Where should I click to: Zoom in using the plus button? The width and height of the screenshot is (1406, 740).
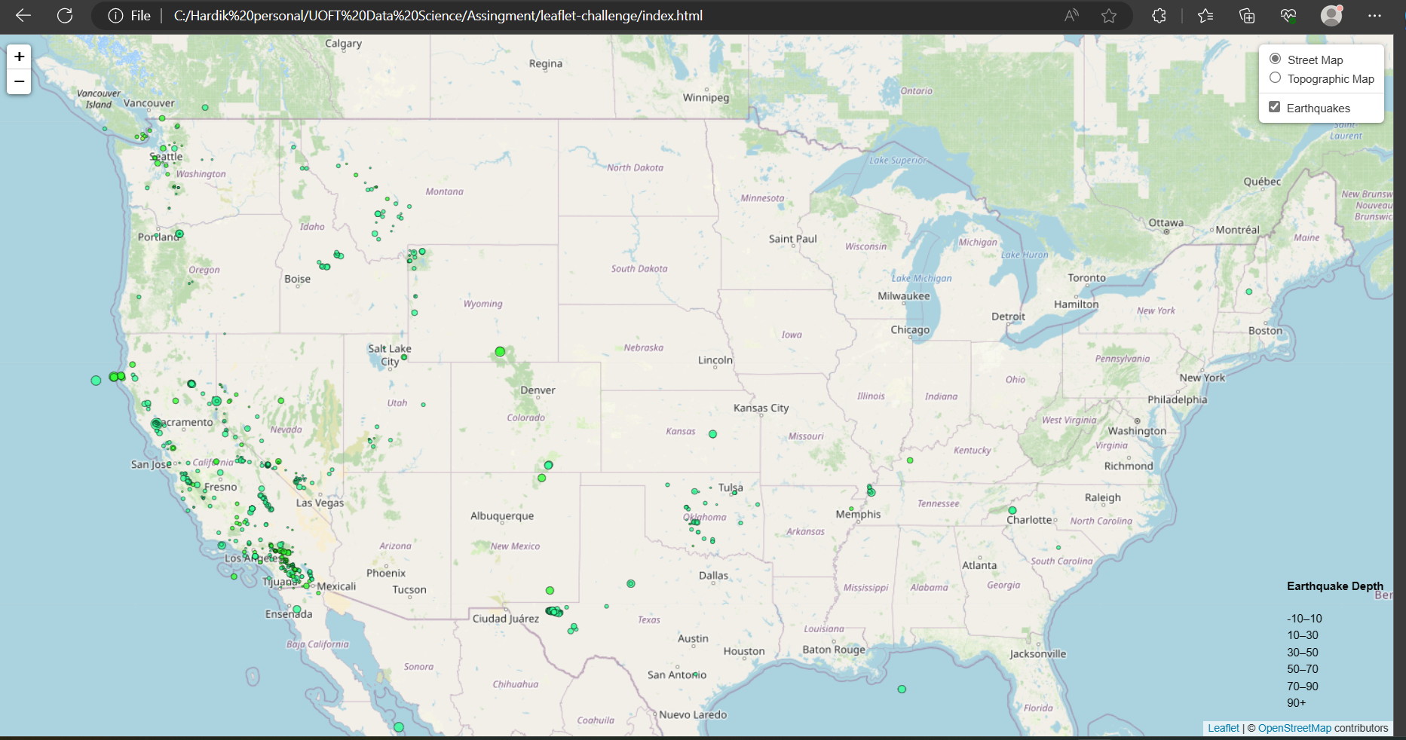click(x=18, y=57)
